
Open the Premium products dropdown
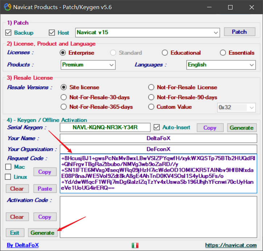[x=88, y=65]
